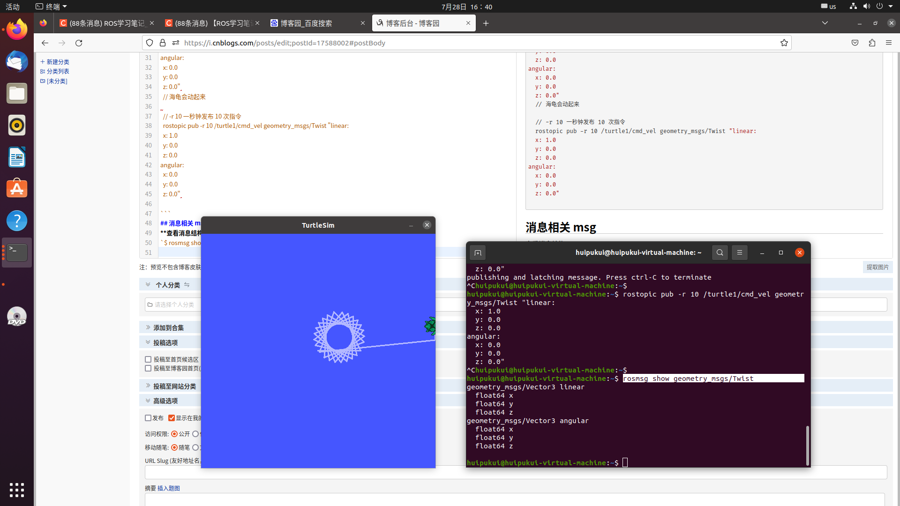Show site security padlock details

click(x=163, y=43)
